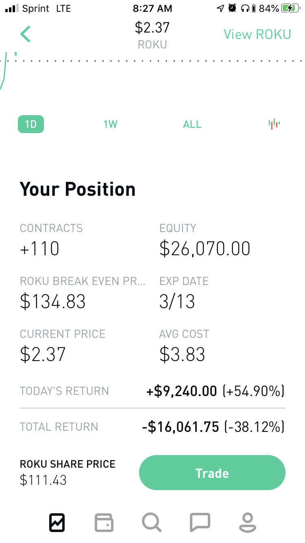Tap the truncated ROKU Break Even label
The width and height of the screenshot is (305, 543).
(83, 281)
